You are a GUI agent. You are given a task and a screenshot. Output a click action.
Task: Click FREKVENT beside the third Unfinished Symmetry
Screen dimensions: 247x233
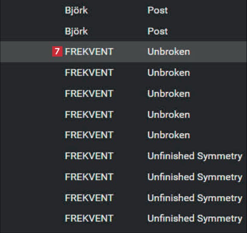89,198
